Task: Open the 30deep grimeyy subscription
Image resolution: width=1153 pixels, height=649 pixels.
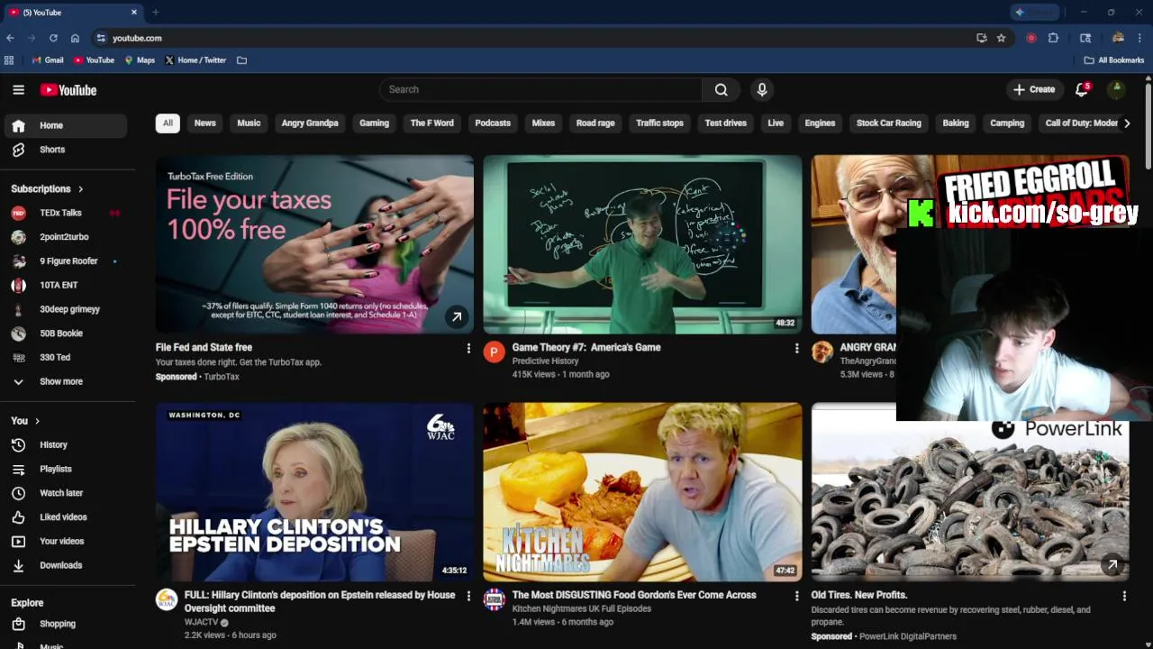Action: (x=66, y=309)
